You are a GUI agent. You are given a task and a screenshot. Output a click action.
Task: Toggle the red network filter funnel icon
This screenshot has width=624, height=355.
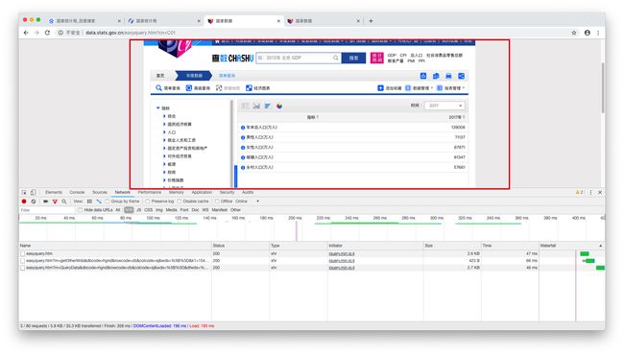tap(55, 201)
